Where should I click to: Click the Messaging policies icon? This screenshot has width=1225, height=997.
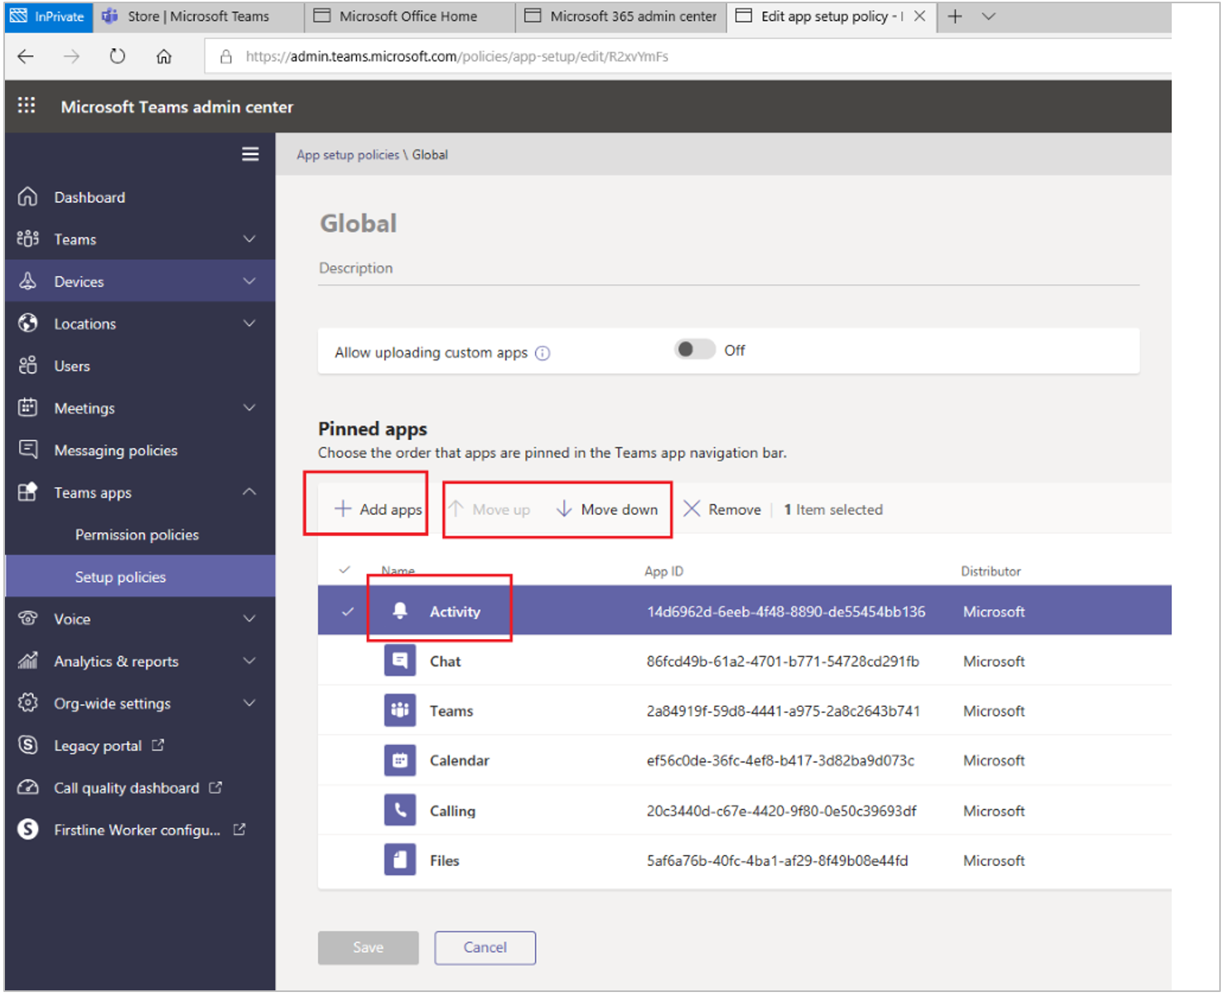(x=28, y=449)
